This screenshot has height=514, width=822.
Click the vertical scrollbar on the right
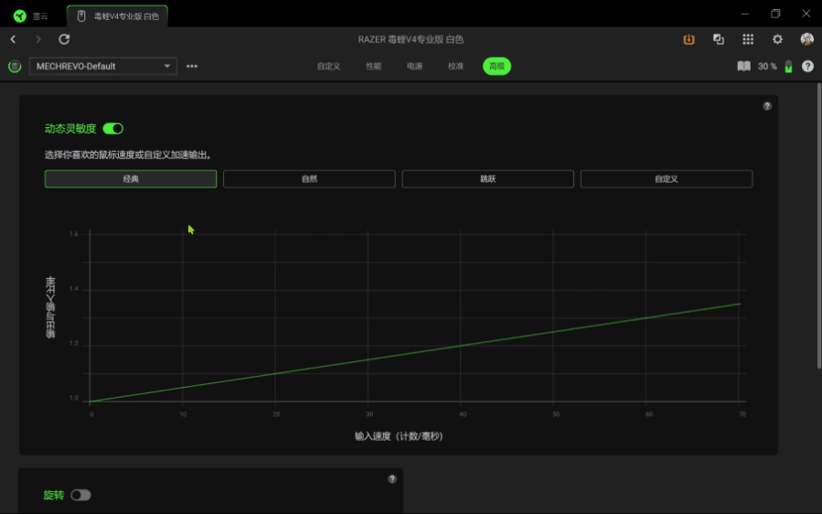pyautogui.click(x=819, y=226)
